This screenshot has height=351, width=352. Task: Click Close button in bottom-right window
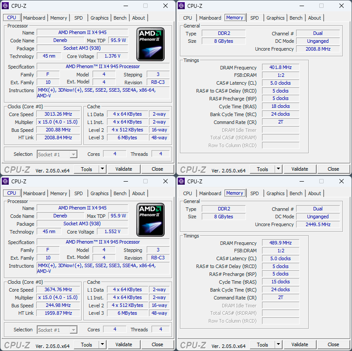tap(333, 344)
